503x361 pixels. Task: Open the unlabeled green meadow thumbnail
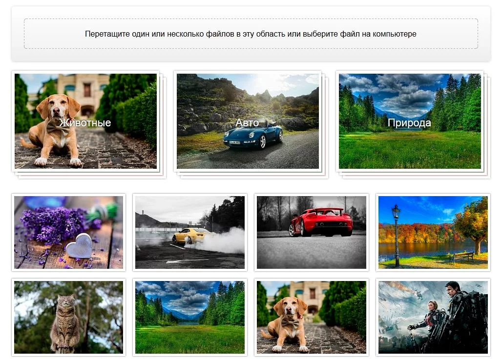coord(189,317)
